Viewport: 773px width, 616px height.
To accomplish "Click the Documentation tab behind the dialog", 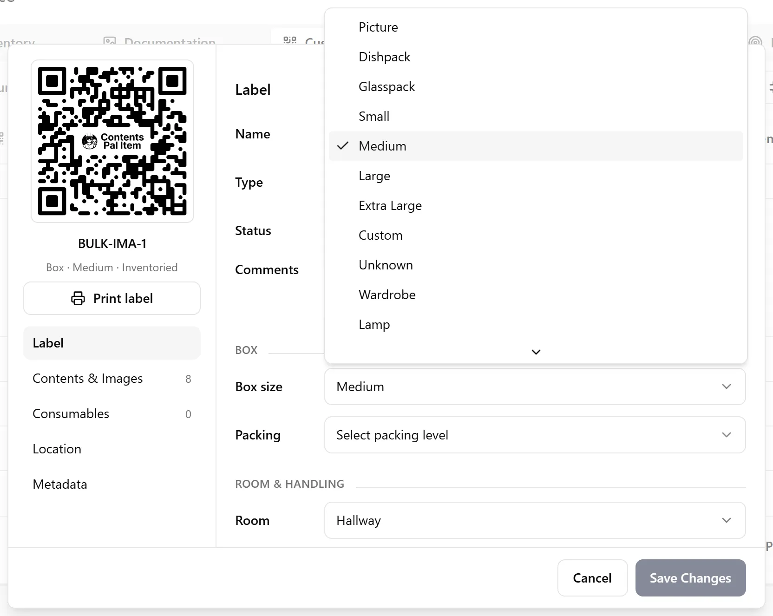I will pos(160,41).
